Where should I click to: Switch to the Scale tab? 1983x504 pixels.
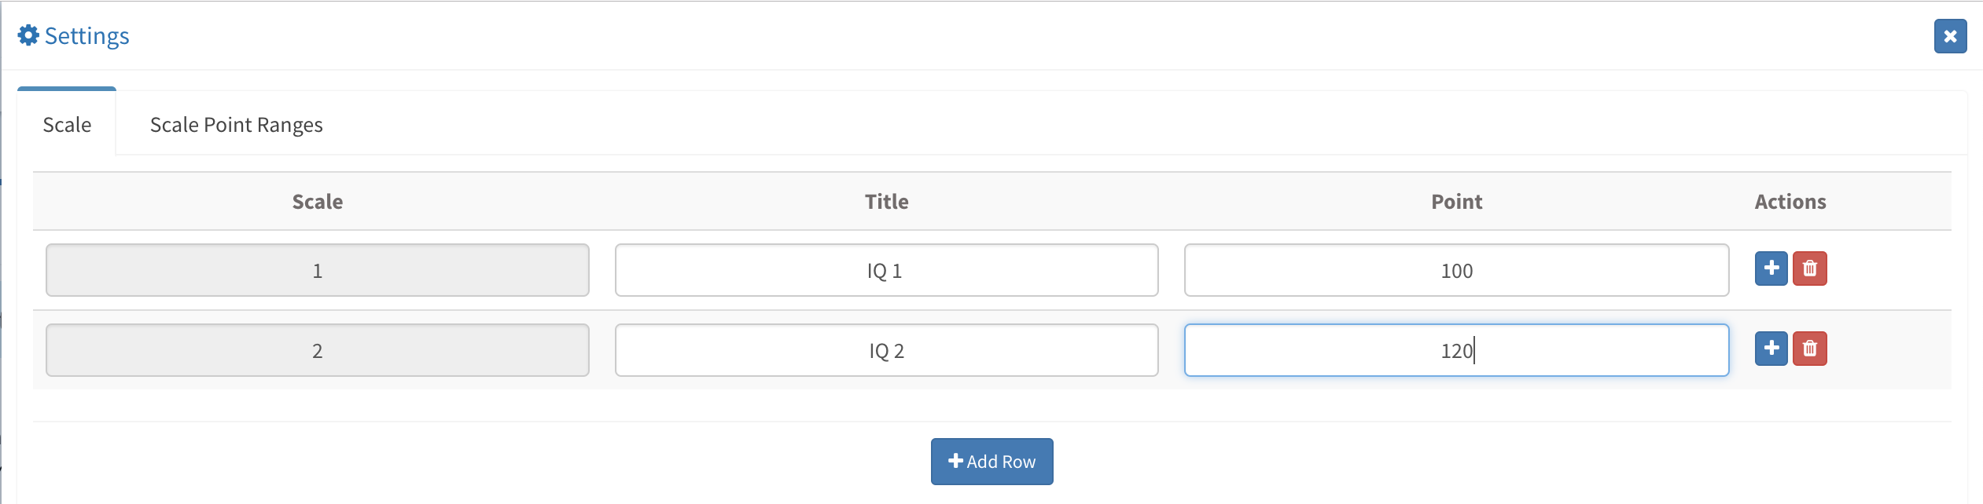tap(67, 124)
